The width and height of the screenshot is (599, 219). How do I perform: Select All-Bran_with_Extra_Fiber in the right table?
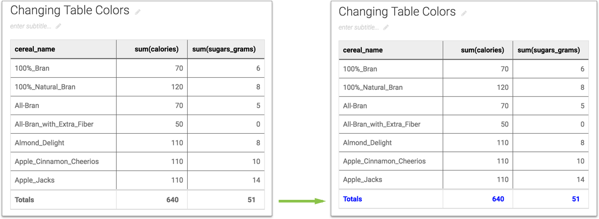pos(382,124)
